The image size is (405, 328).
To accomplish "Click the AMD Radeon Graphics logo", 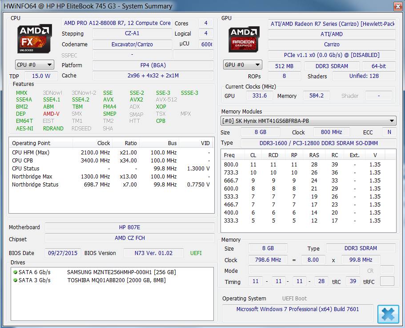I will tap(244, 39).
